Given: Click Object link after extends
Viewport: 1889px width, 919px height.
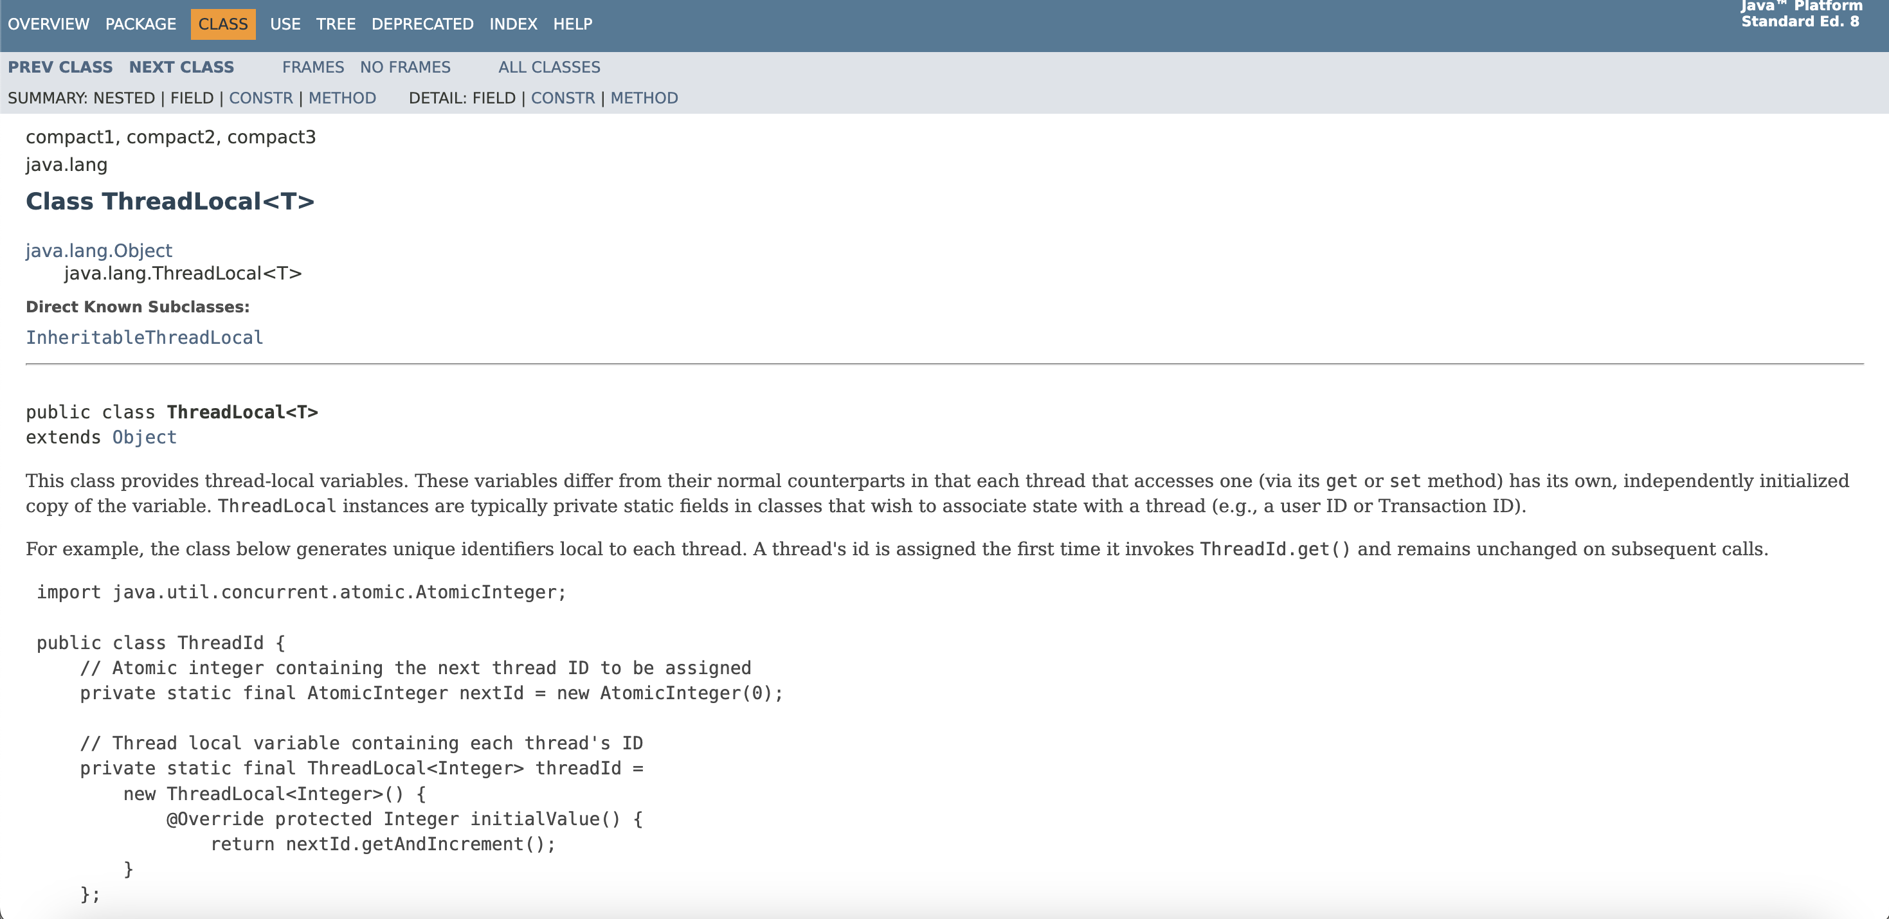Looking at the screenshot, I should pos(145,438).
